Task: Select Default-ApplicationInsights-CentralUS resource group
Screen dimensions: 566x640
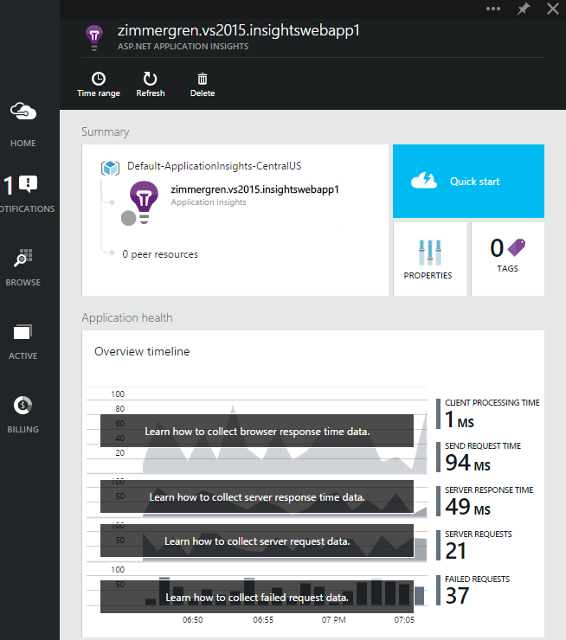Action: (213, 166)
